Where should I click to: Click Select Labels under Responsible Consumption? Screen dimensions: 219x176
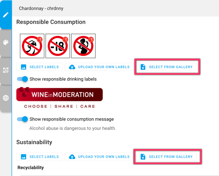click(x=39, y=67)
